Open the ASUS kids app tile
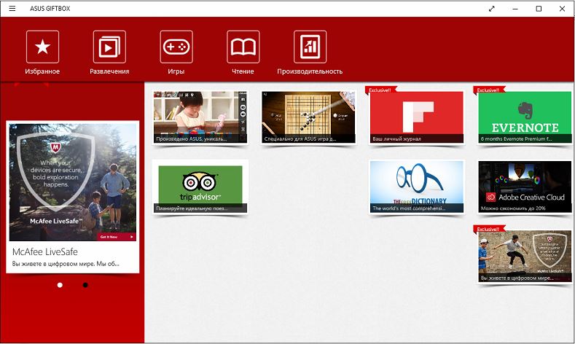The height and width of the screenshot is (344, 575). (200, 117)
